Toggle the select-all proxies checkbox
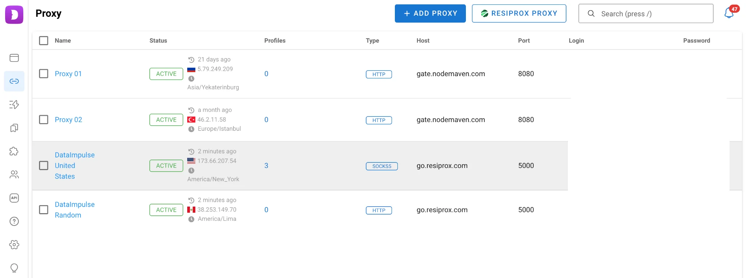The height and width of the screenshot is (278, 746). pyautogui.click(x=44, y=40)
